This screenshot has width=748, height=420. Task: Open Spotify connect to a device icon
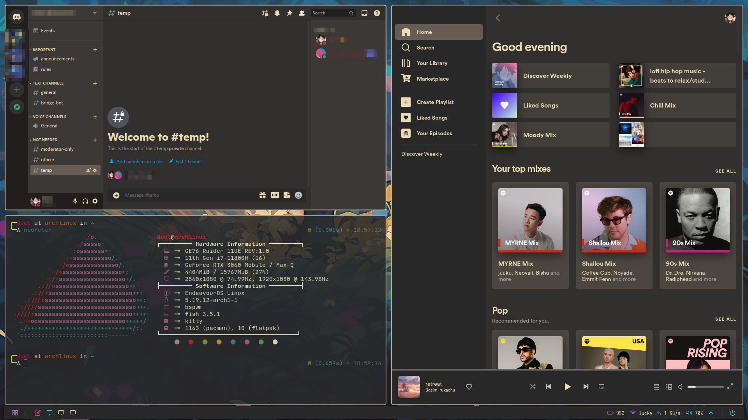click(669, 387)
